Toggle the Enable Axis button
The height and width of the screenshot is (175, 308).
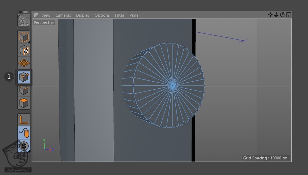tap(24, 119)
